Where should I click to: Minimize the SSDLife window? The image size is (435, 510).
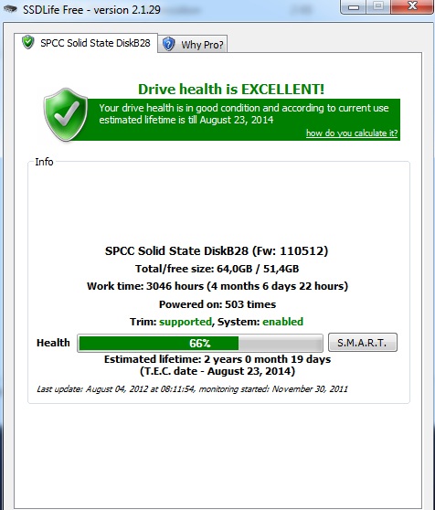(x=354, y=6)
